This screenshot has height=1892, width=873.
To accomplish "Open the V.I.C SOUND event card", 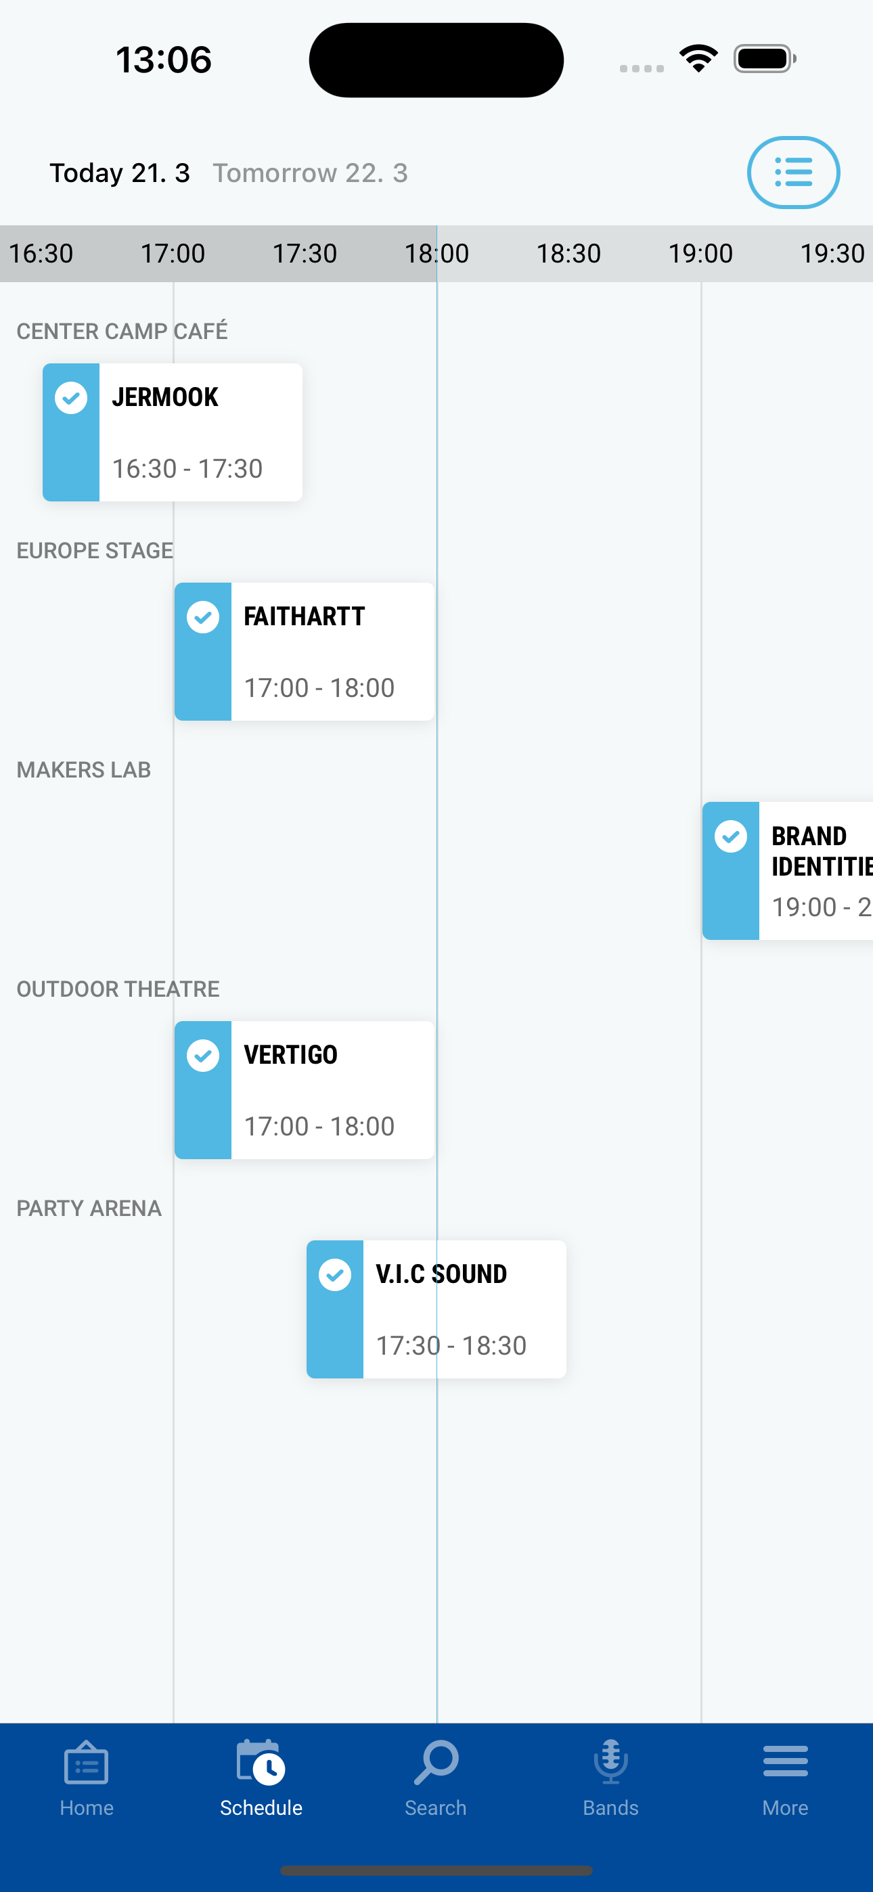I will 436,1309.
